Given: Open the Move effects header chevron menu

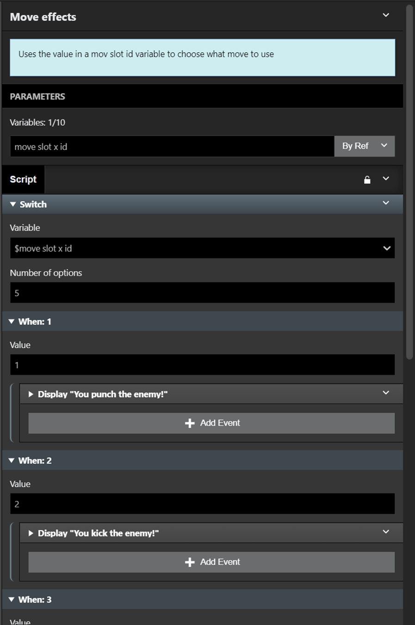Looking at the screenshot, I should pos(386,15).
